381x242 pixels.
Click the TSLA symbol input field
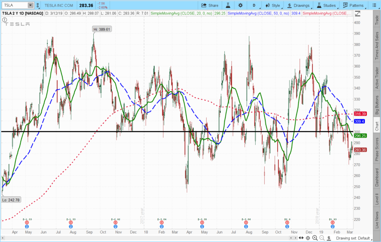[x=14, y=5]
